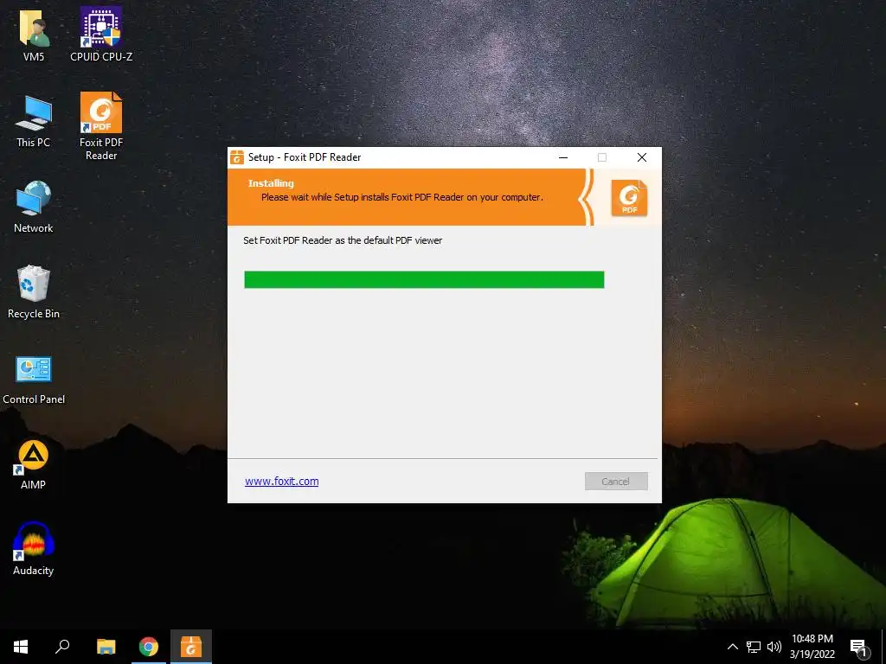Launch CPUID CPU-Z from the desktop
This screenshot has width=886, height=664.
[x=101, y=34]
